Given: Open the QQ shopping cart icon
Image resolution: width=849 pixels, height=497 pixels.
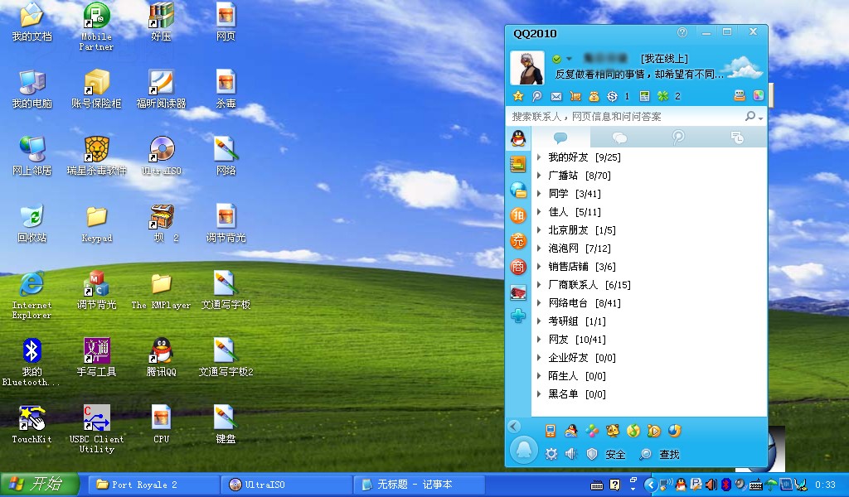Looking at the screenshot, I should (575, 96).
